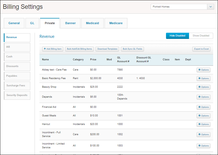Open Options for Abbey test - Care Fee
Viewport: 218px width, 155px height.
click(x=204, y=70)
